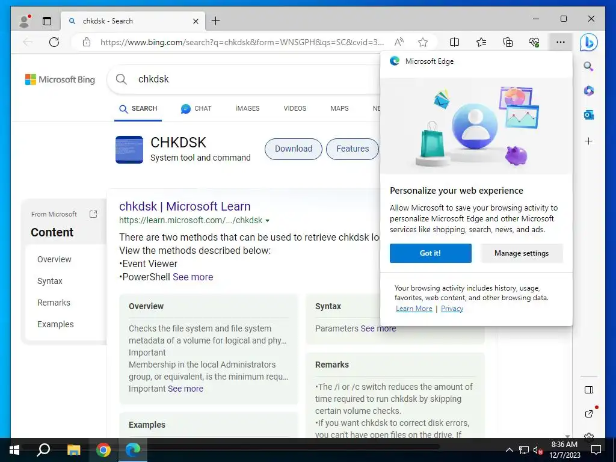Activate Read aloud icon in address bar
This screenshot has width=616, height=462.
[399, 42]
